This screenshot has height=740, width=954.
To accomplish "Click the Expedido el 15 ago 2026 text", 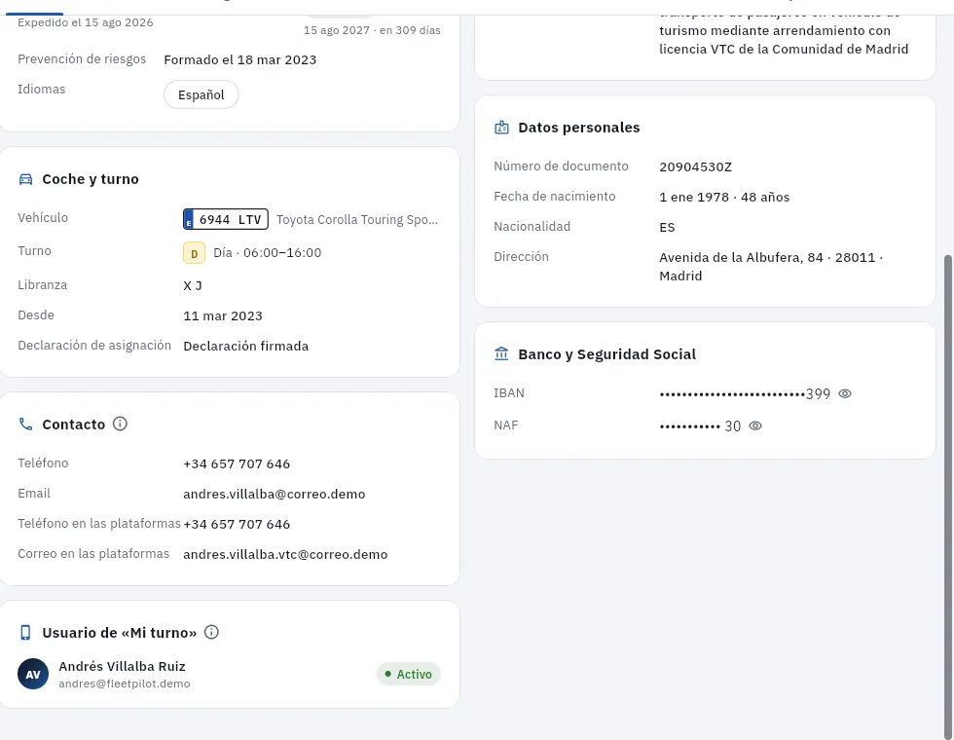I will coord(86,22).
